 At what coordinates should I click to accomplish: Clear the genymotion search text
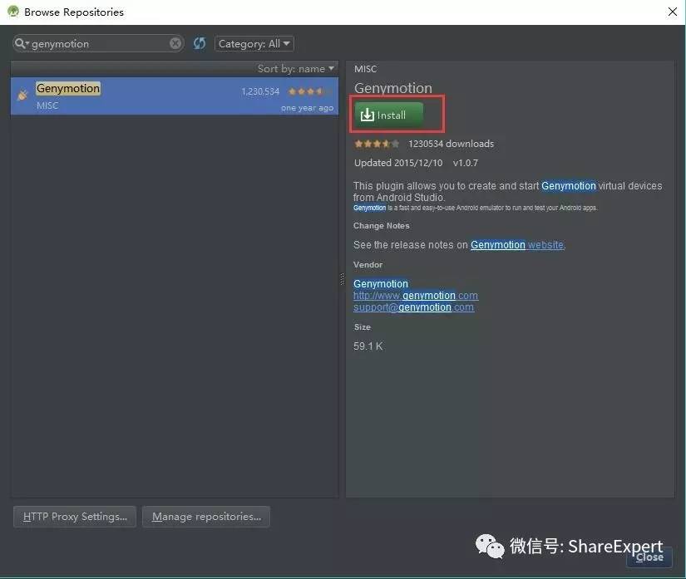pyautogui.click(x=175, y=43)
